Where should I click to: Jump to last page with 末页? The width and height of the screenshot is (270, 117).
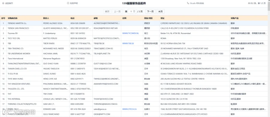point(160,11)
